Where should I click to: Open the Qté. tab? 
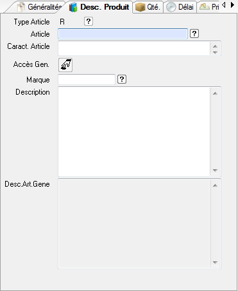[148, 7]
